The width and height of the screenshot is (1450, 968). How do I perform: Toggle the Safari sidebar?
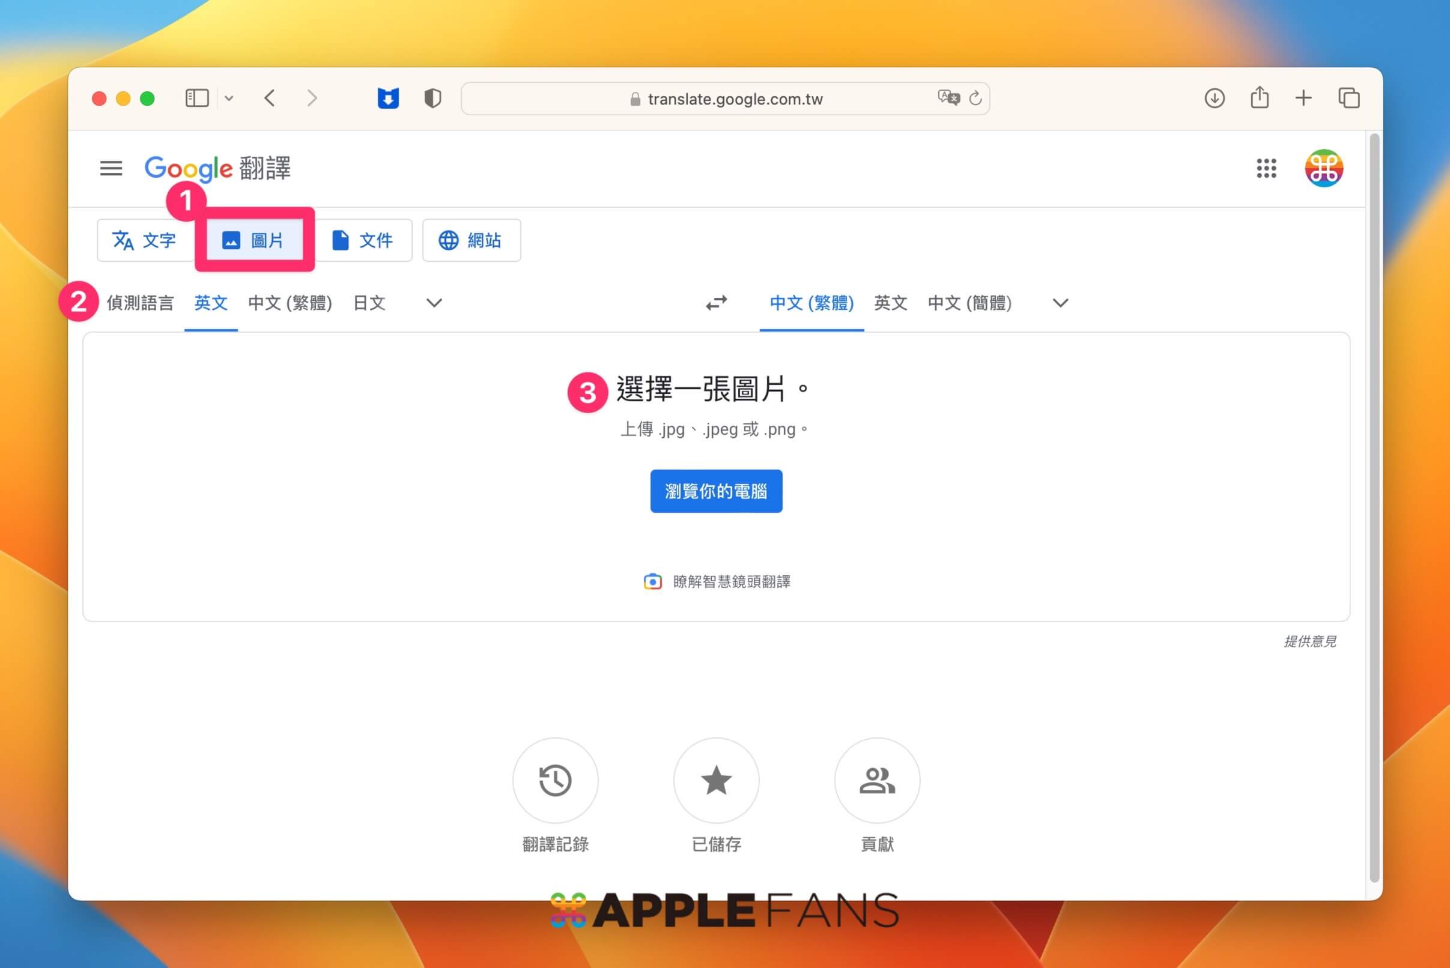pyautogui.click(x=197, y=97)
